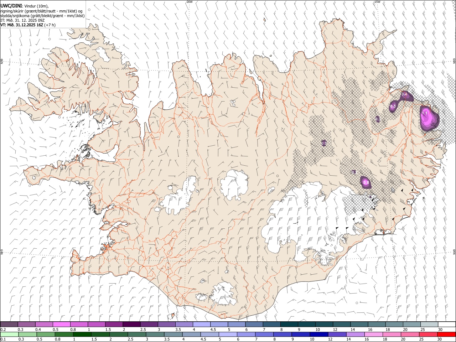Click the 15W longitude label at top edge
Screen dimensions: 456x342
377,2
